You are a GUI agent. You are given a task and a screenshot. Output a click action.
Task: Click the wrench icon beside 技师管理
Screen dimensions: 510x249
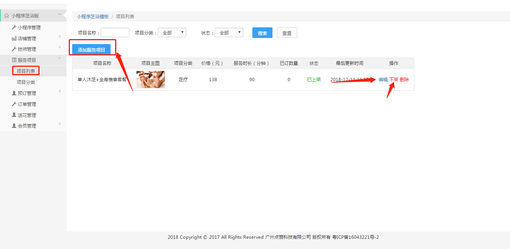tap(14, 49)
